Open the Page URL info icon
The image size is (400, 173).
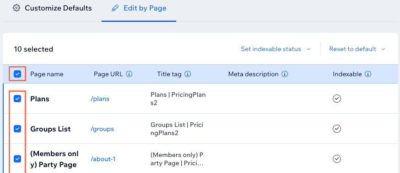tap(129, 74)
